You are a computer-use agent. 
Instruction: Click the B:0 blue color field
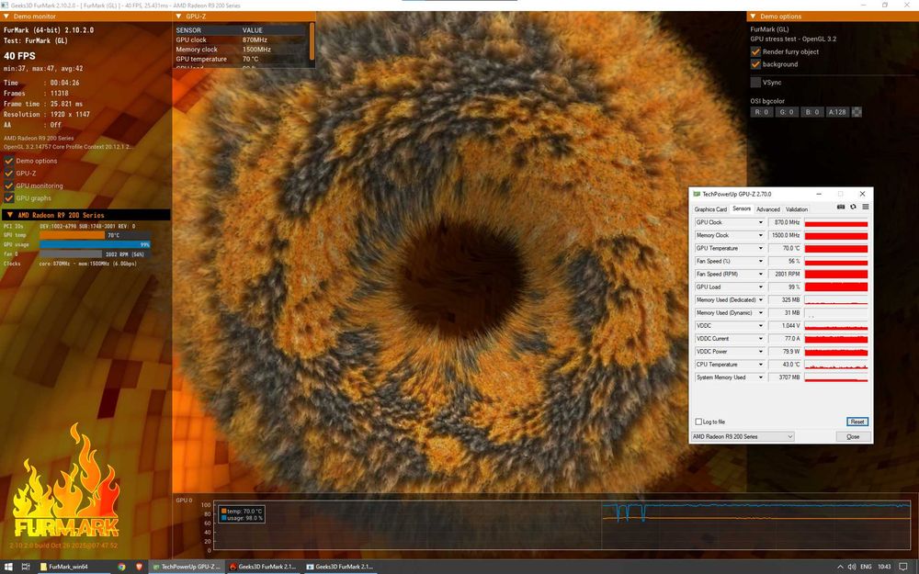pos(811,112)
